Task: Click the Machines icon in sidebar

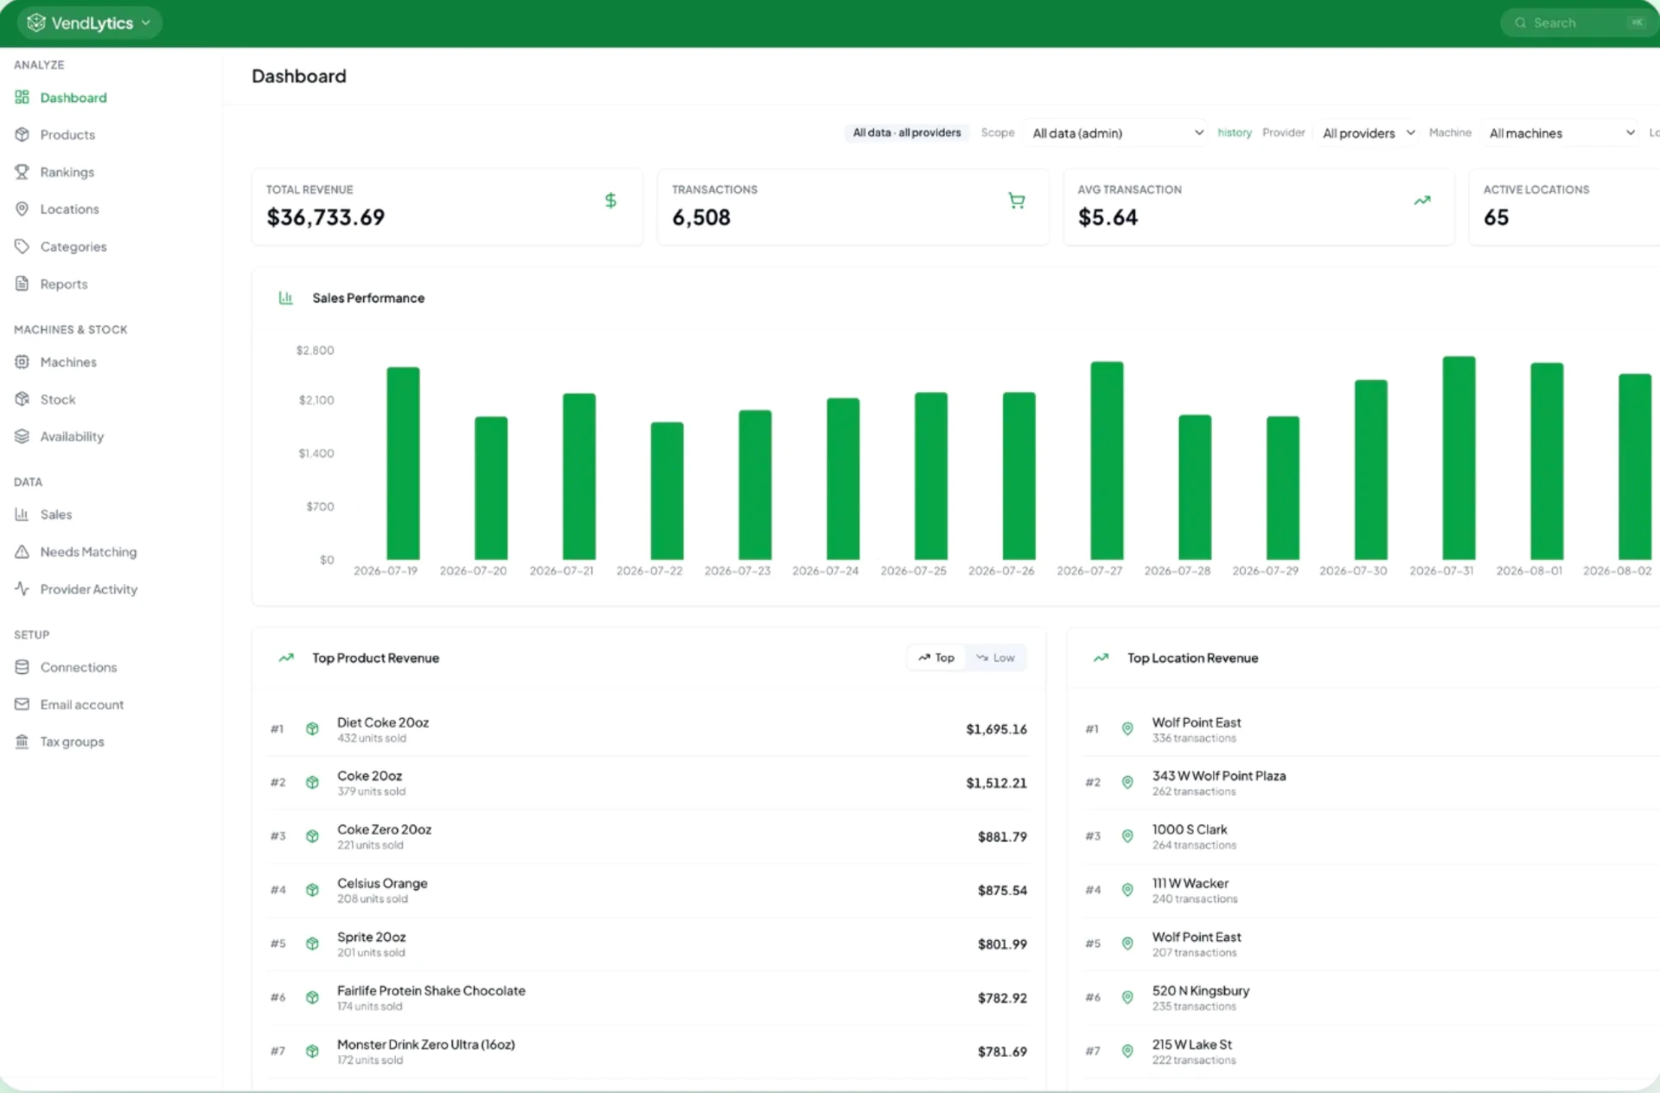Action: click(22, 362)
